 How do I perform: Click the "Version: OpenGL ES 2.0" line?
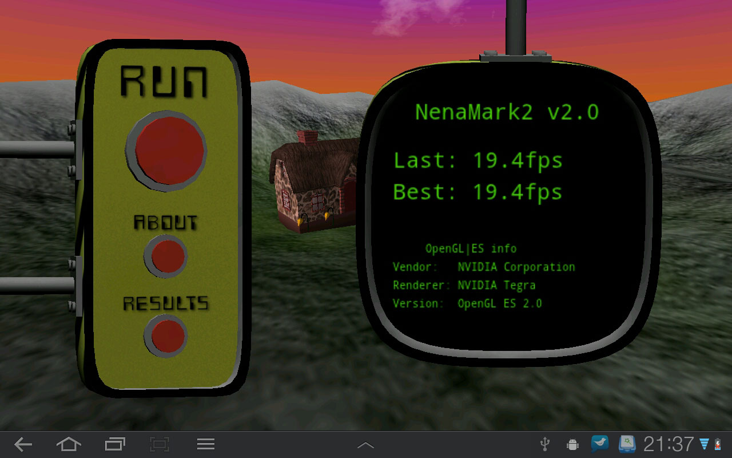tap(467, 303)
